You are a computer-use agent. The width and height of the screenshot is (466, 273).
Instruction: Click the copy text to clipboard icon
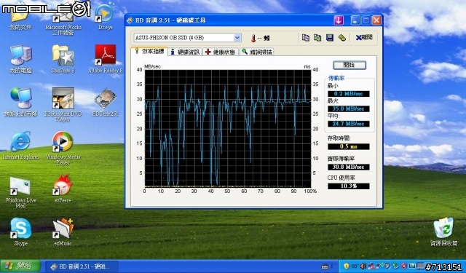point(306,37)
